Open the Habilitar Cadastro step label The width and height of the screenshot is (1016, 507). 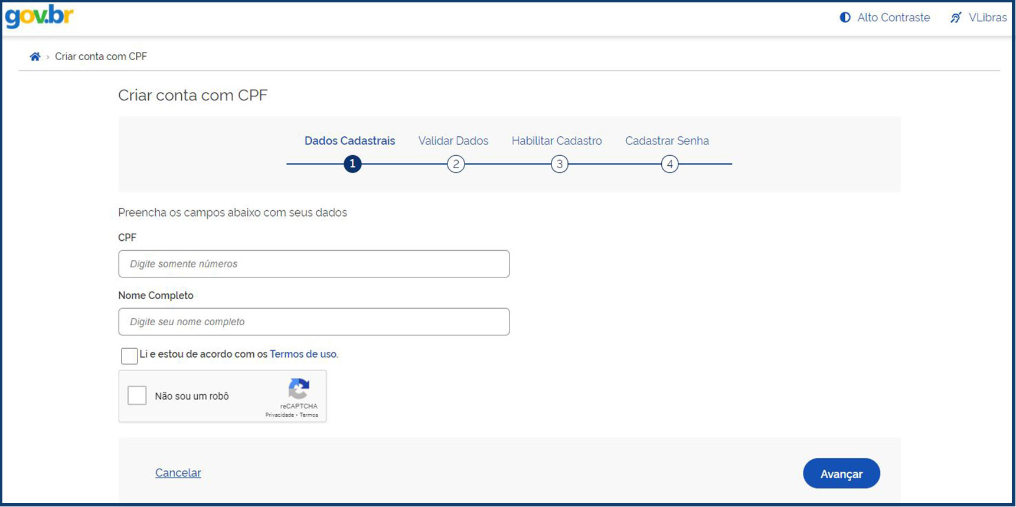pos(557,141)
